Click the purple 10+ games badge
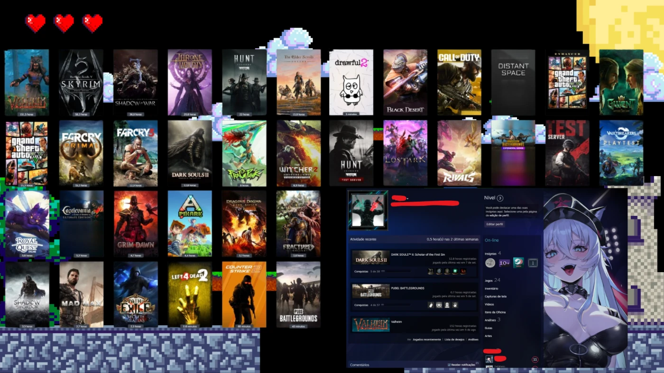This screenshot has width=664, height=373. tap(504, 263)
